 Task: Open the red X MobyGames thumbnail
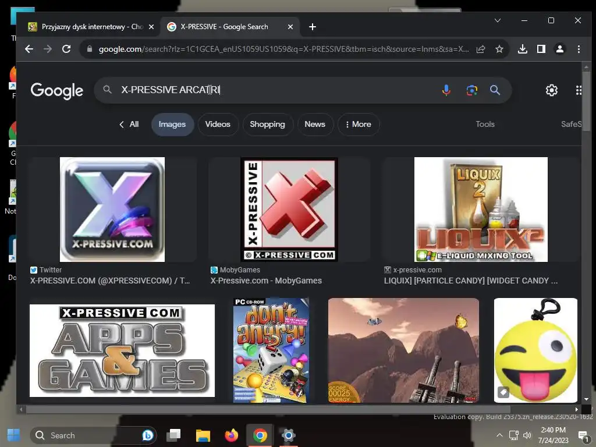point(289,210)
